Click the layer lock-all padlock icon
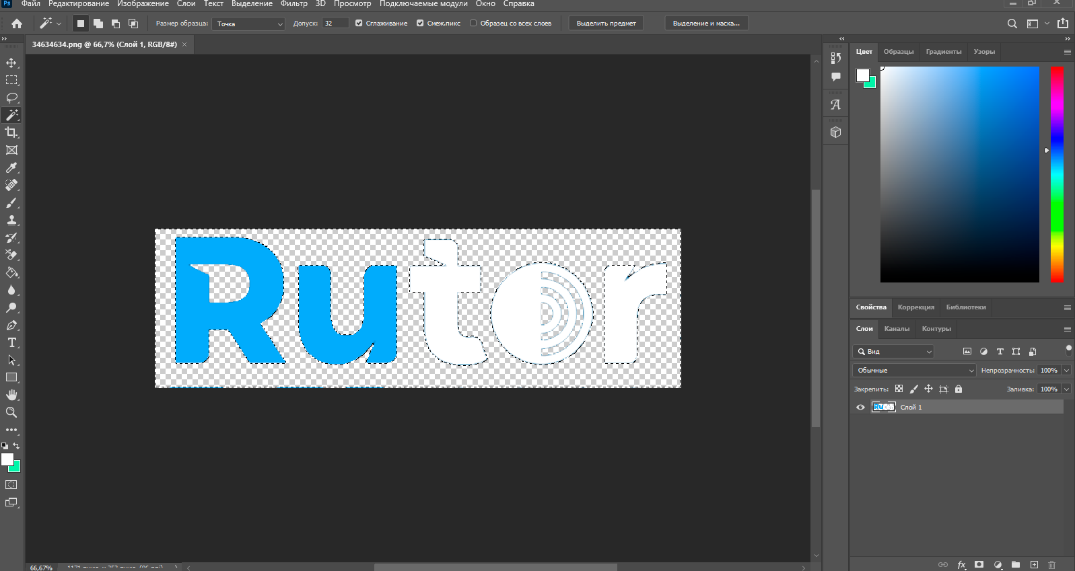Image resolution: width=1075 pixels, height=571 pixels. click(x=959, y=389)
